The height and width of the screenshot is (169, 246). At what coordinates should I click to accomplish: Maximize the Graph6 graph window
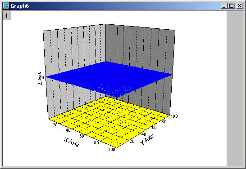232,6
